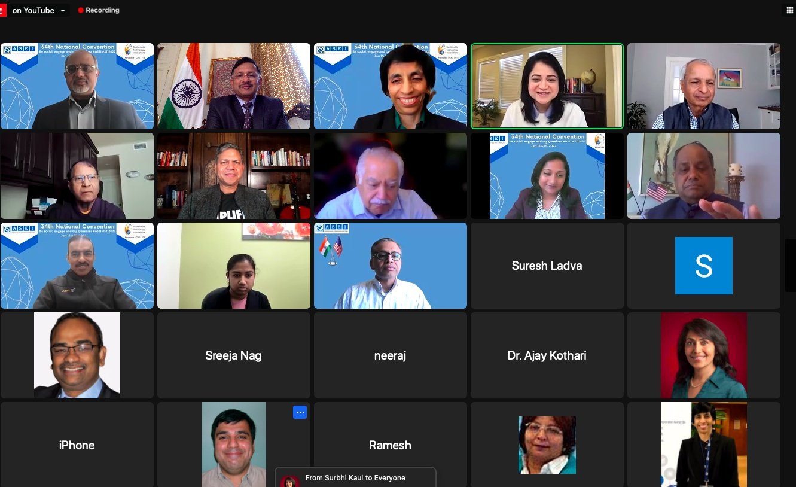Click Surbhi Kaul's chat avatar icon
796x487 pixels.
pyautogui.click(x=289, y=481)
